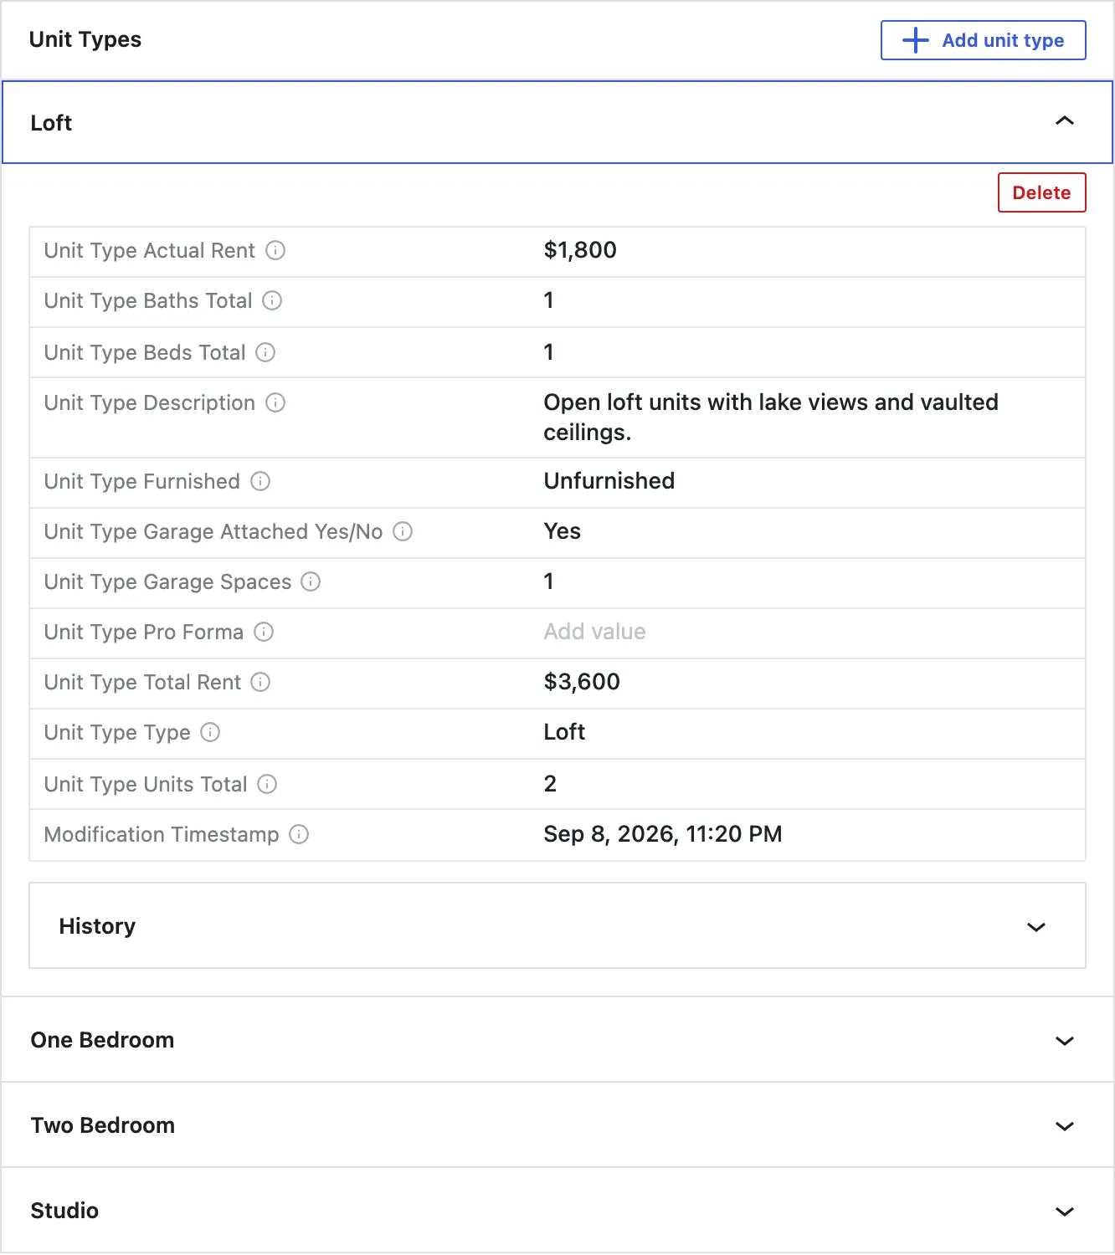
Task: Click info icon beside Unit Type Beds Total
Action: pos(265,353)
